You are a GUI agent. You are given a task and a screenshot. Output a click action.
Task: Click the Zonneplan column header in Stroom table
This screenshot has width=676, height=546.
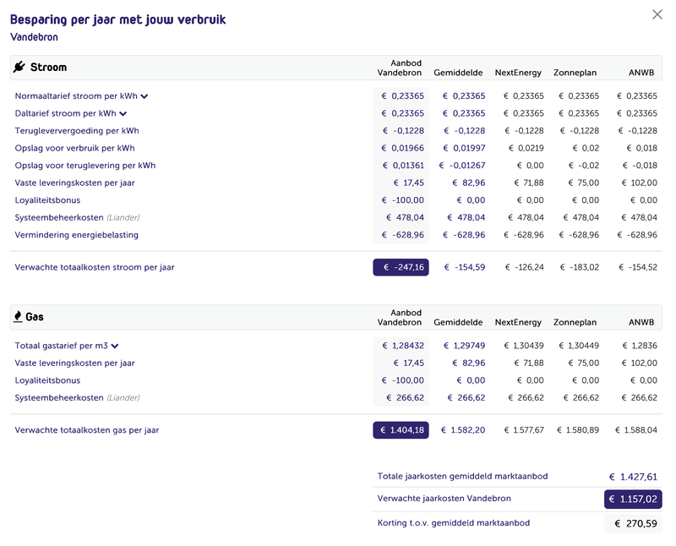click(575, 73)
